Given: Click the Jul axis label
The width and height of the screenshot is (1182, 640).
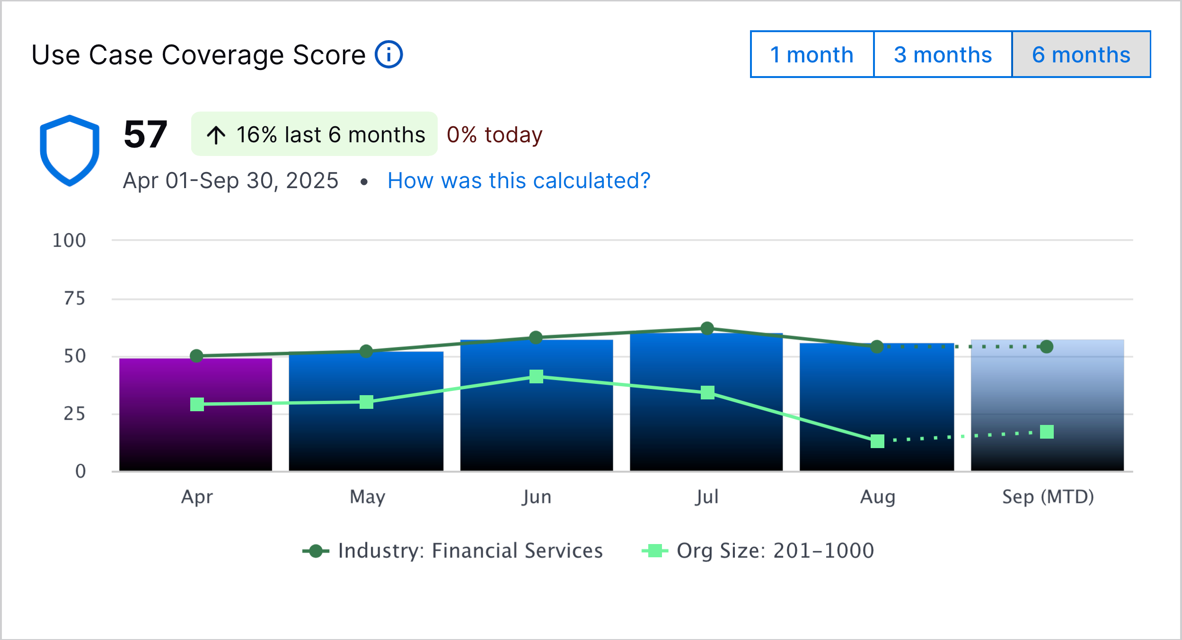Looking at the screenshot, I should pos(707,497).
